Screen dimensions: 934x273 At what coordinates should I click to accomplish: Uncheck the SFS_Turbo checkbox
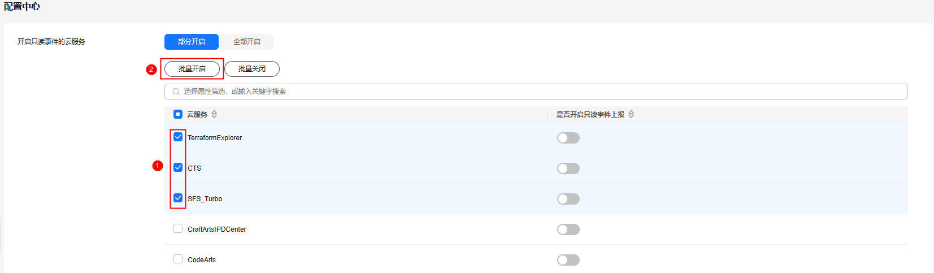coord(178,198)
